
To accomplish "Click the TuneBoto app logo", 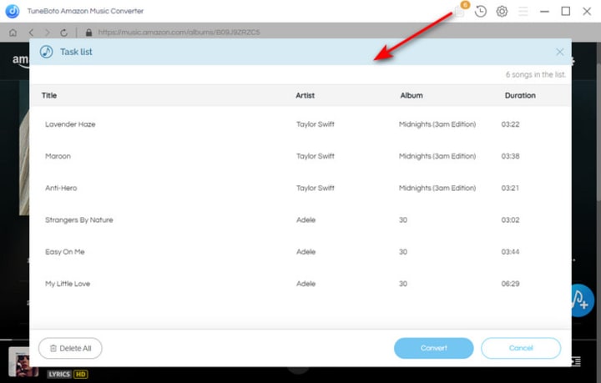I will click(x=13, y=11).
